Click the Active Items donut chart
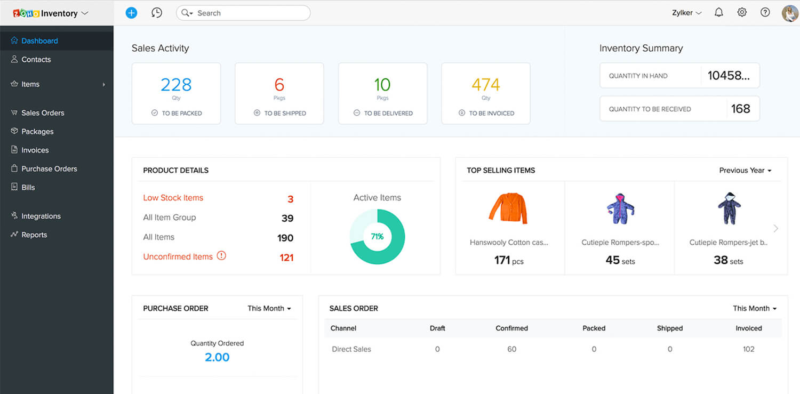The width and height of the screenshot is (800, 394). coord(377,236)
